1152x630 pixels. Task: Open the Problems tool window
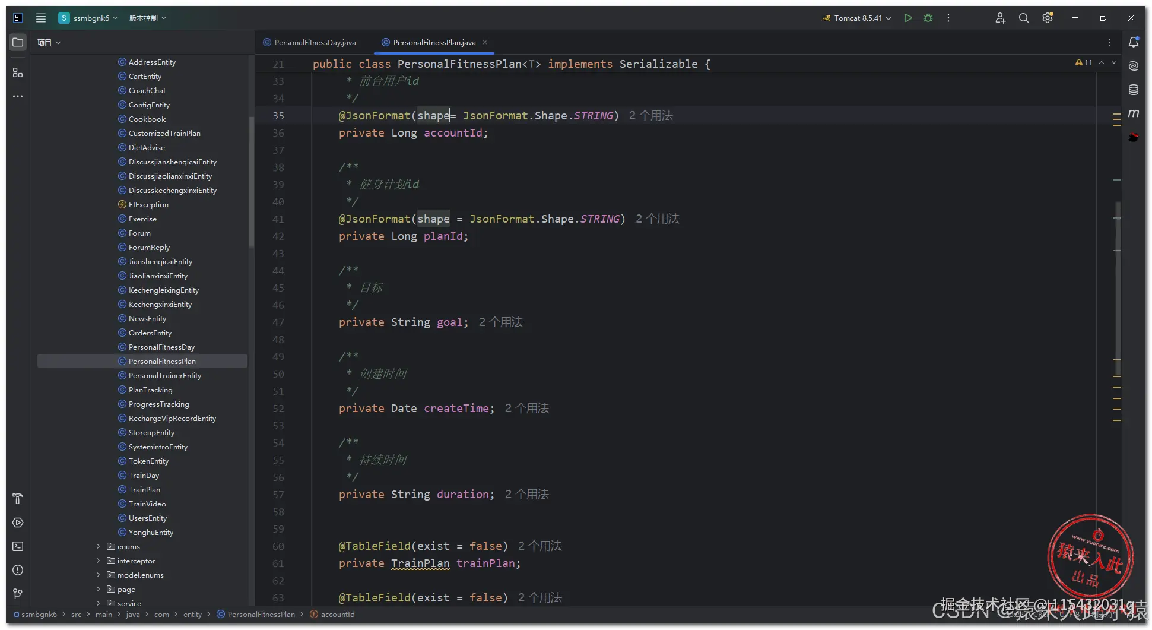18,570
